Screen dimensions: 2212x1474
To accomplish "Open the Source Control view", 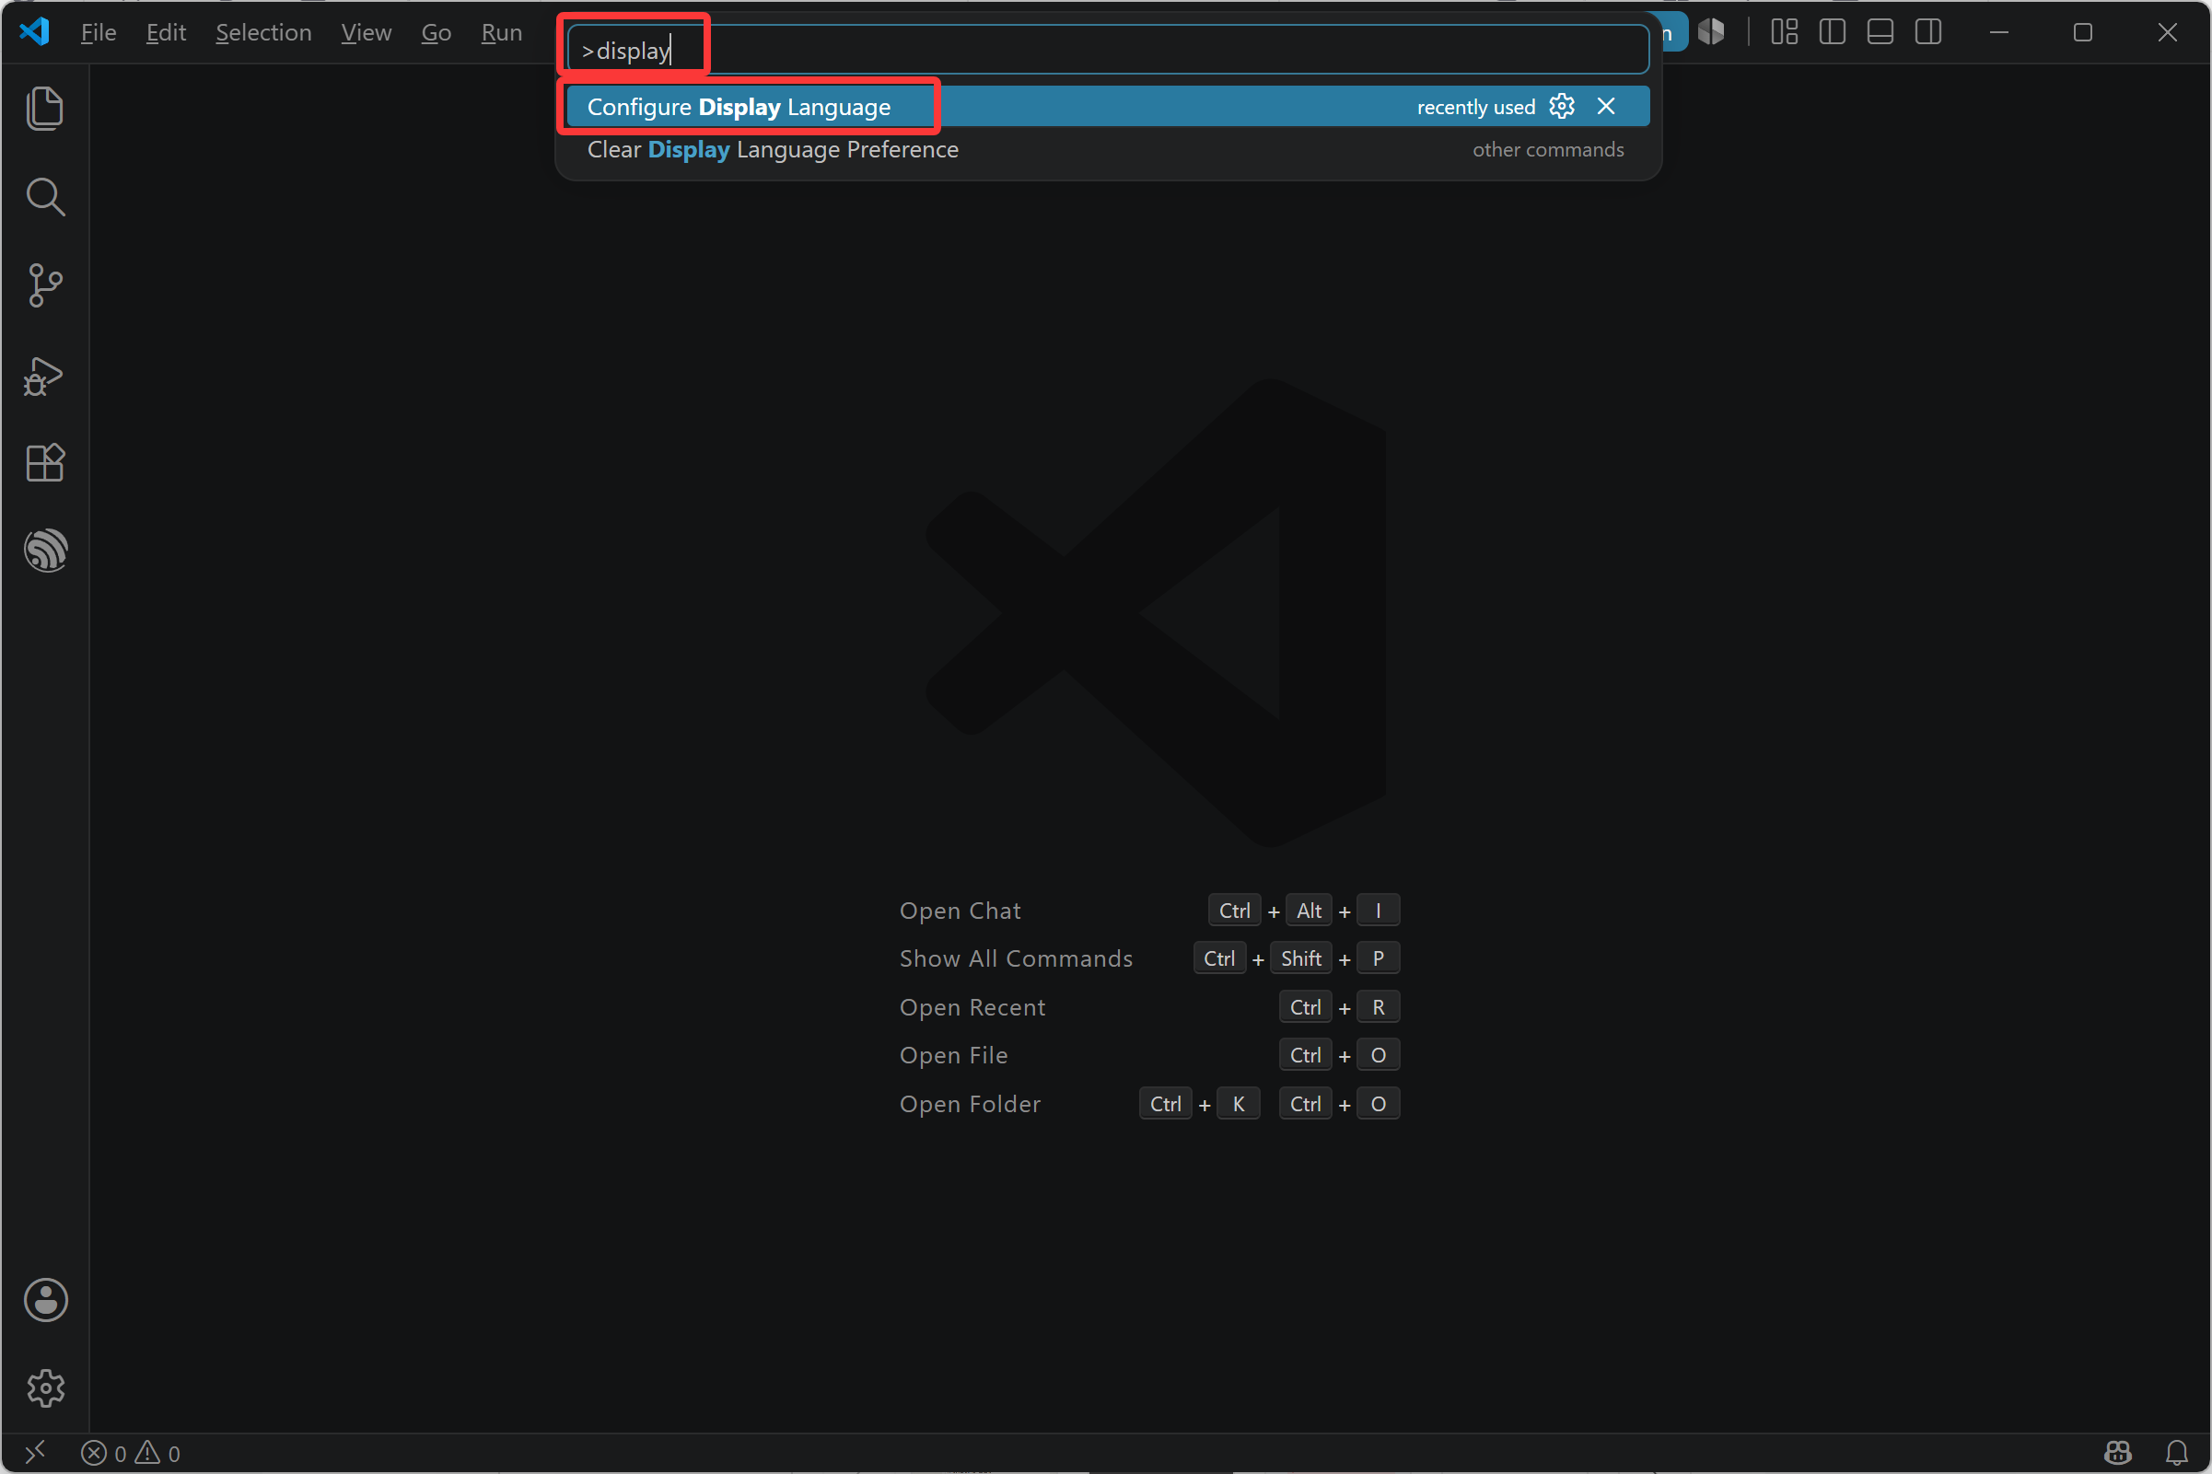I will 44,284.
